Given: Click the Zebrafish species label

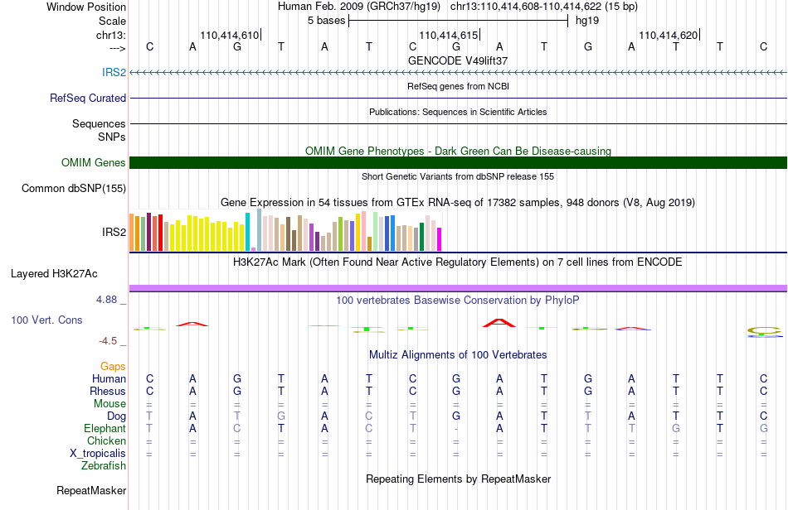Looking at the screenshot, I should pyautogui.click(x=104, y=465).
